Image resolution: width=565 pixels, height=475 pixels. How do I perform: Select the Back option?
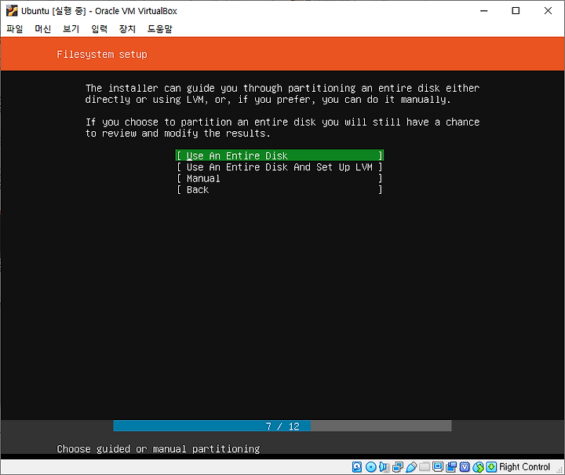(x=279, y=189)
